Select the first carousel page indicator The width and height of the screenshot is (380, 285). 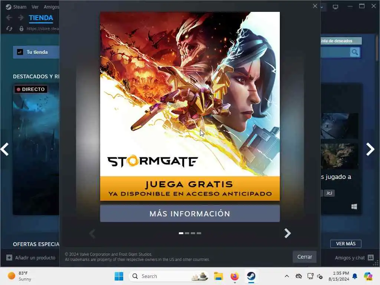tap(181, 233)
